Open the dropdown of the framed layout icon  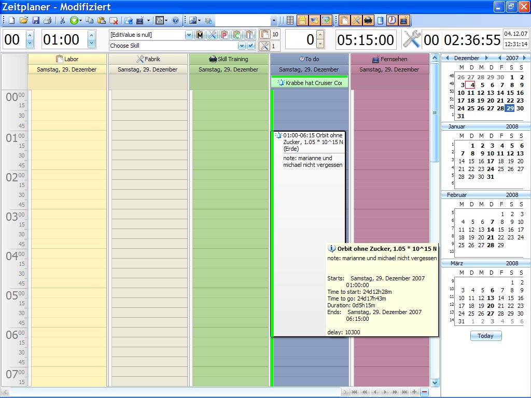(166, 21)
